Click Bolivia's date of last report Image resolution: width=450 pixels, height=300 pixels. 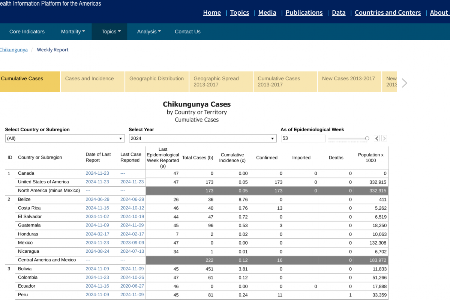pos(97,269)
